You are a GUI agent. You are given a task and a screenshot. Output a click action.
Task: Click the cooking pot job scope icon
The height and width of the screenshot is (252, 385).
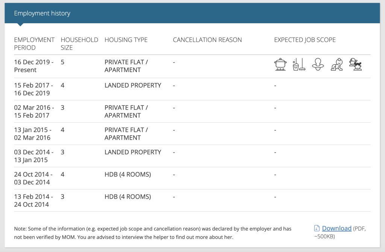tap(280, 65)
